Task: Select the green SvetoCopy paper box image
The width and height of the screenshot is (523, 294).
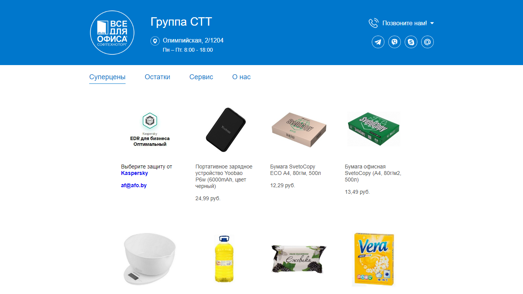Action: [373, 129]
